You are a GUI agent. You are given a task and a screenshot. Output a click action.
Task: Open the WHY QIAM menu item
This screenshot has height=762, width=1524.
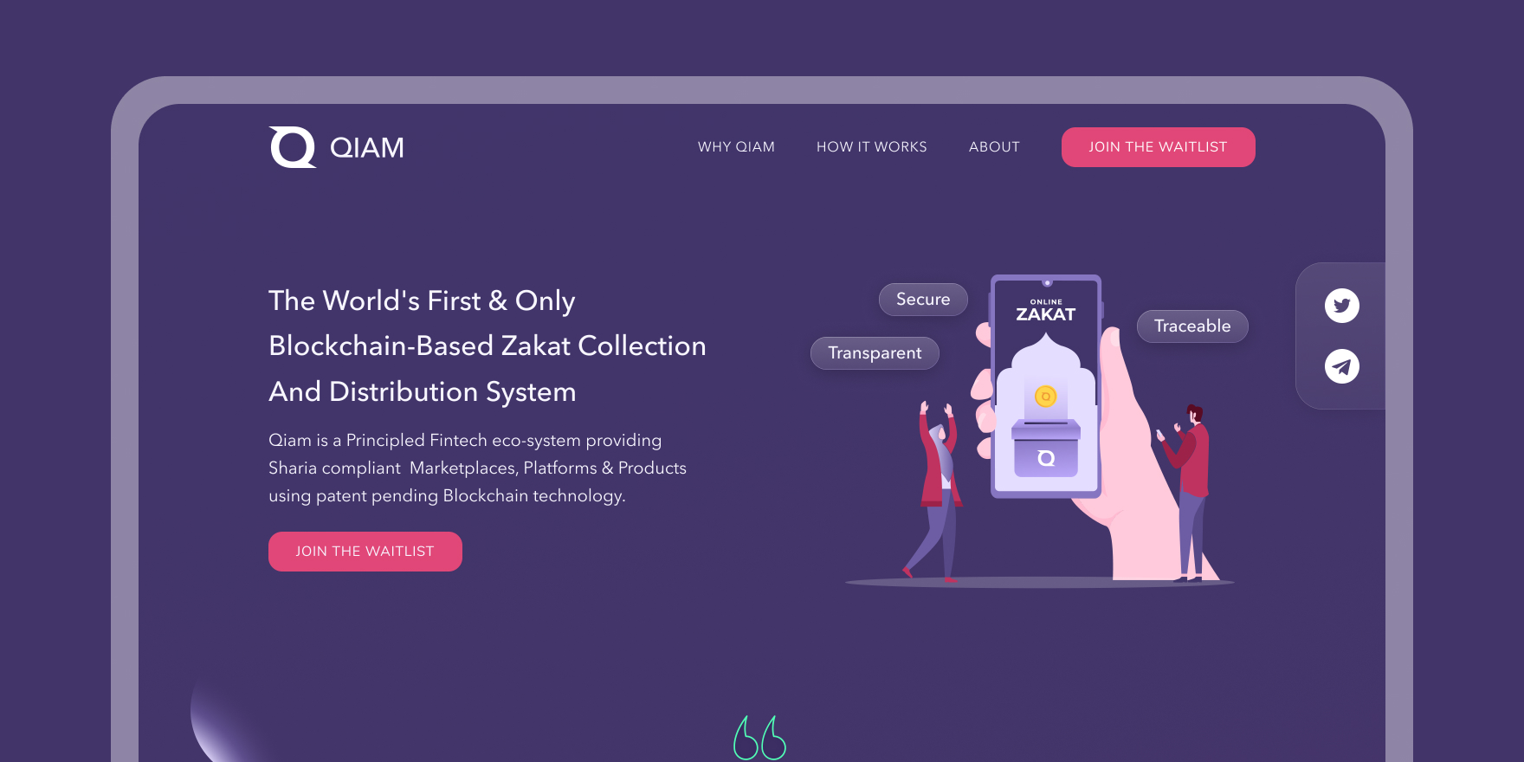pos(736,147)
